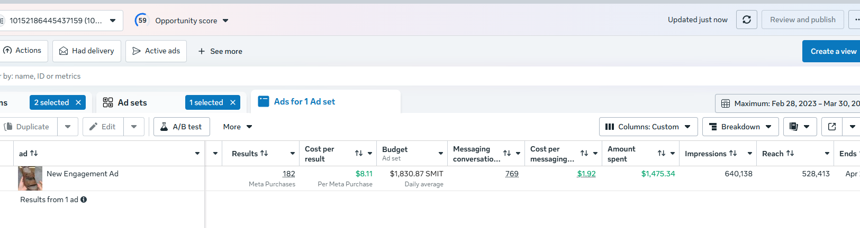Sort by Amount spent column arrows

tap(662, 154)
